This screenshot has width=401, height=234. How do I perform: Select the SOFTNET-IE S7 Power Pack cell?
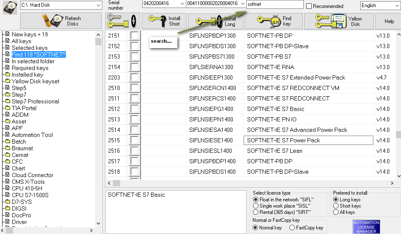(x=308, y=140)
